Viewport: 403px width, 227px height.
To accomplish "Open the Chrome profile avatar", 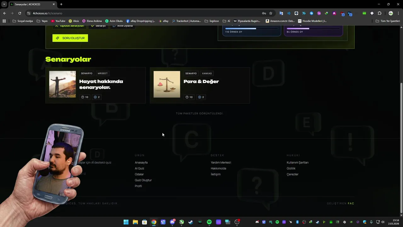I will coord(391,13).
